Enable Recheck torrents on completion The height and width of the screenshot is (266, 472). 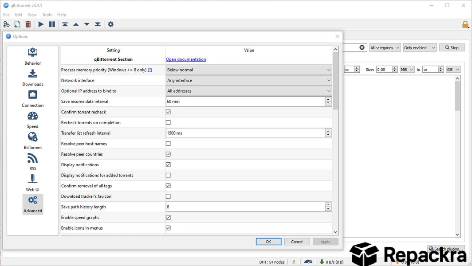(x=168, y=122)
